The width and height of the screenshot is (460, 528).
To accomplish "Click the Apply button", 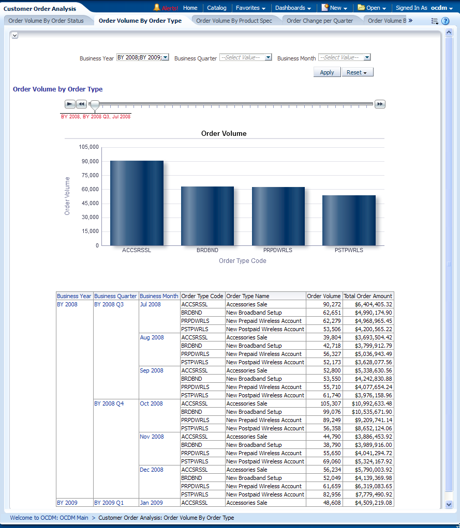I will [327, 72].
